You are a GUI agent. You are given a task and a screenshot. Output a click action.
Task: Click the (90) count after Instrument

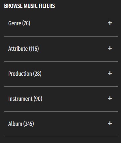point(38,99)
